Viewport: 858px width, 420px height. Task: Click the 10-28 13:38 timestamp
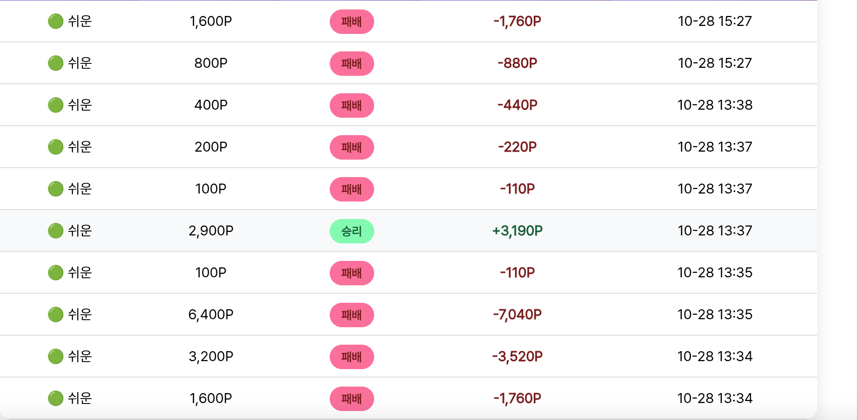(x=714, y=105)
